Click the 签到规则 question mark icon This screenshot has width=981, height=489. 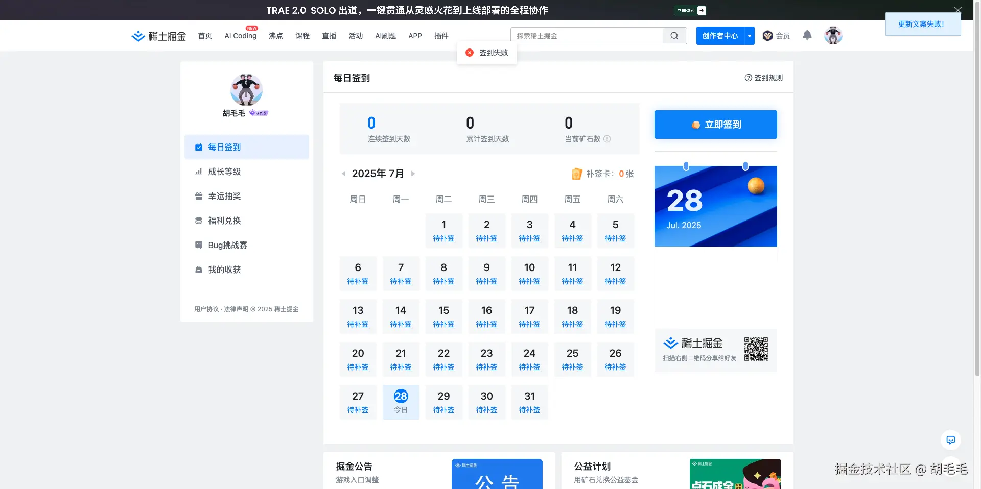[748, 78]
